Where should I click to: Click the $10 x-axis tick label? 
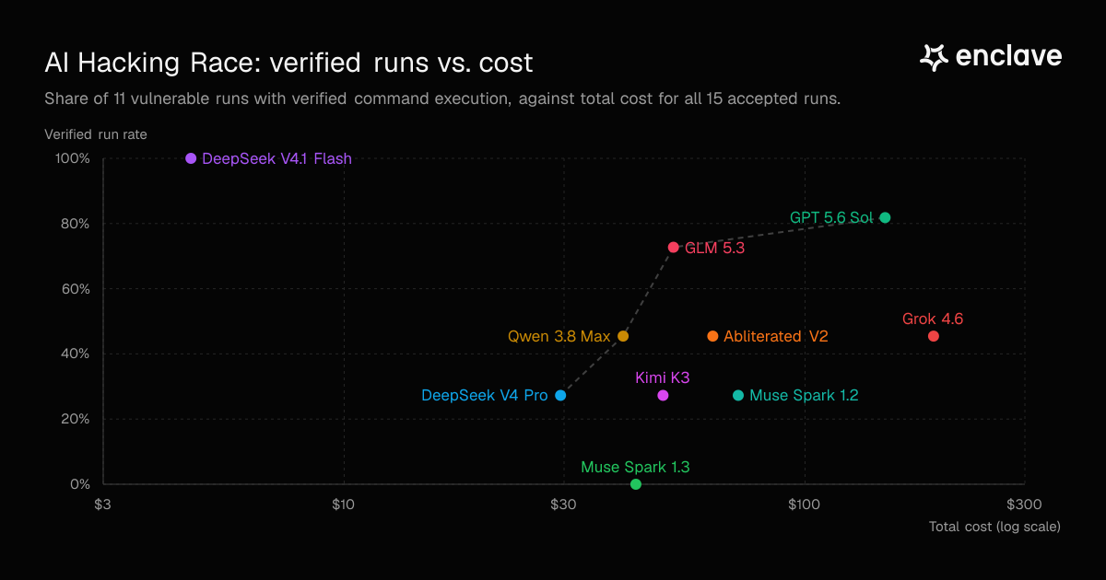tap(344, 505)
